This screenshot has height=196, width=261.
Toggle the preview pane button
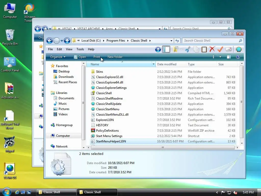[x=229, y=57]
